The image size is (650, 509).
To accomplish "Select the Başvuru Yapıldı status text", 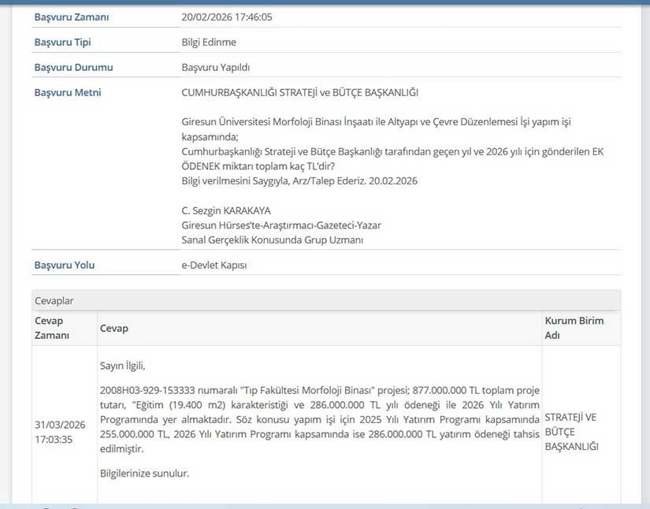I will click(215, 68).
